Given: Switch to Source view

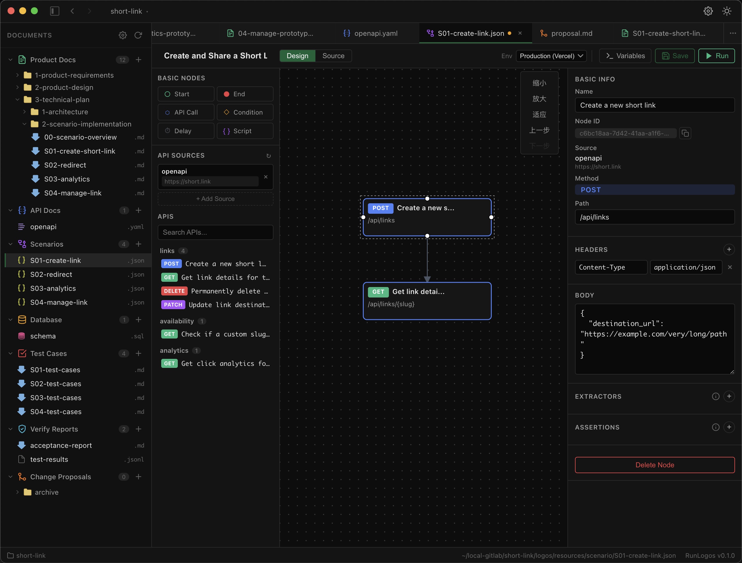Looking at the screenshot, I should 333,56.
